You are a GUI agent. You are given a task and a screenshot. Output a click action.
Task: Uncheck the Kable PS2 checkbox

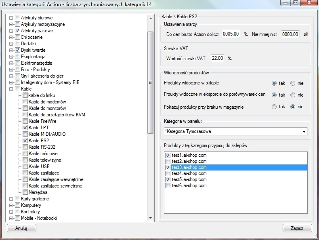coord(25,141)
